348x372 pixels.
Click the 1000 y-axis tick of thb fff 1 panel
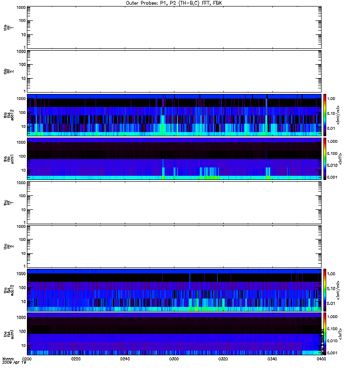[21, 7]
